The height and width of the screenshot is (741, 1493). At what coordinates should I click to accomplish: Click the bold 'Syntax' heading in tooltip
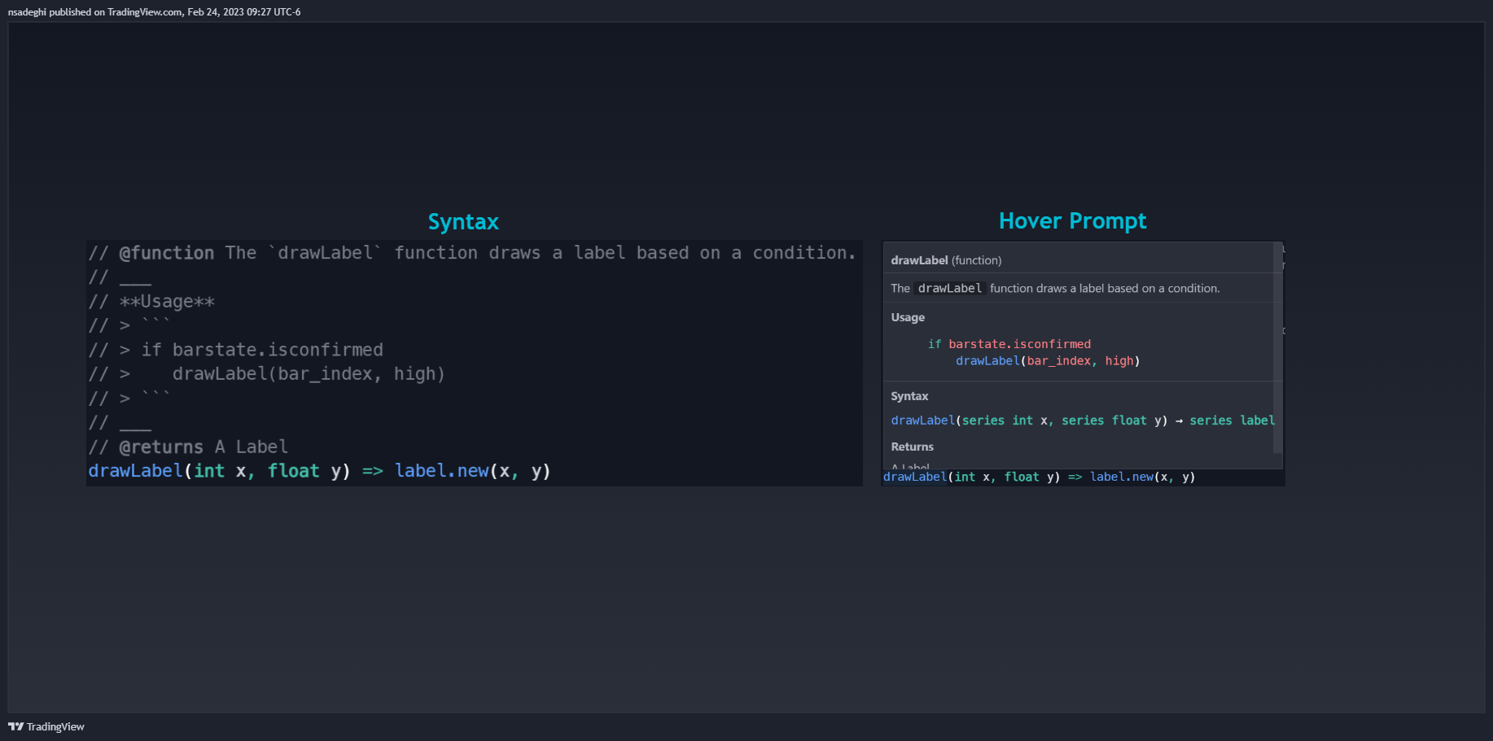point(909,396)
